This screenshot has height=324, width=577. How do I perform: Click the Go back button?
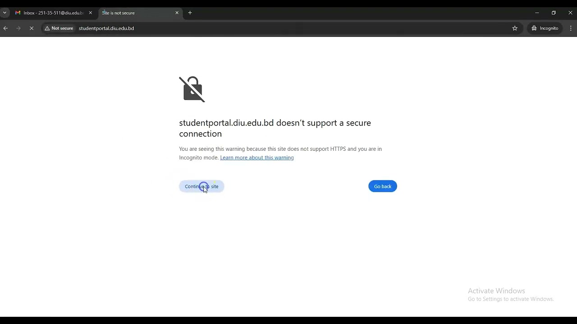pos(383,186)
